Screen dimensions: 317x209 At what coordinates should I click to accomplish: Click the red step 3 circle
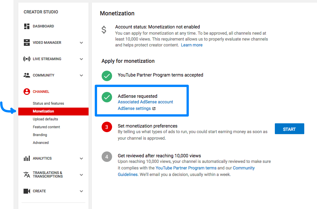point(107,127)
